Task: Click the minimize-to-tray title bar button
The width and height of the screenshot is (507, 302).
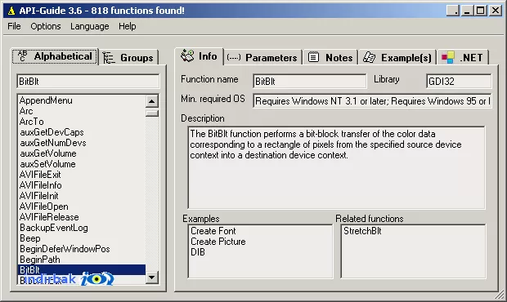Action: [453, 11]
